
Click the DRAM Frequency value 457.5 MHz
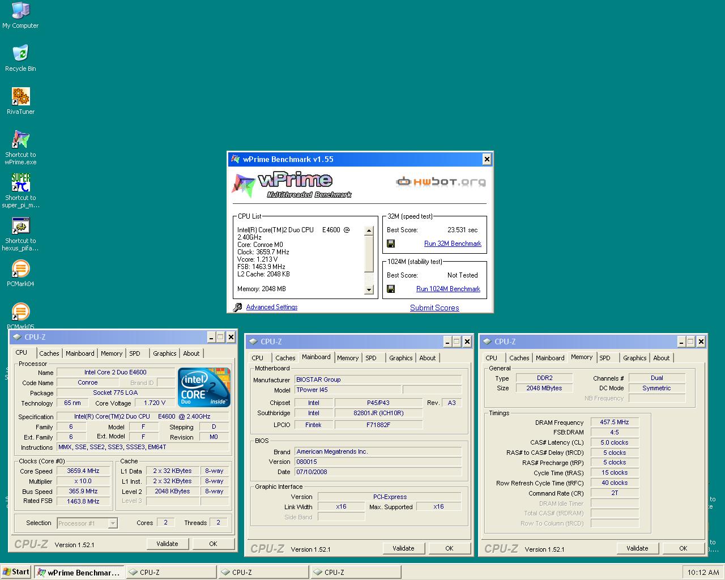615,423
